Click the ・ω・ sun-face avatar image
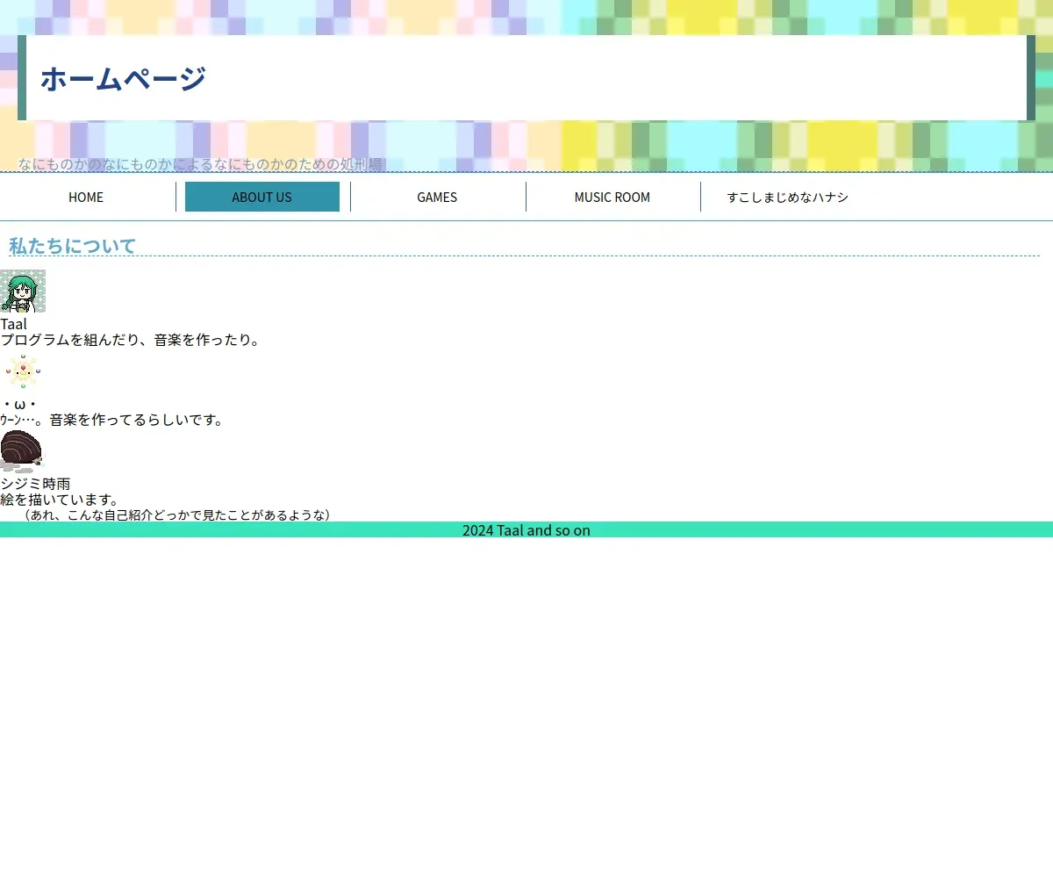 pos(23,372)
